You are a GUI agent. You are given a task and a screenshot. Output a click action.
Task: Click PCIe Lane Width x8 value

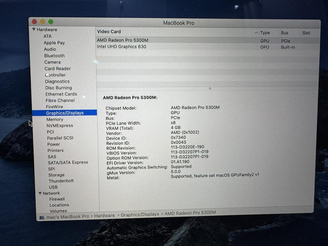point(173,123)
